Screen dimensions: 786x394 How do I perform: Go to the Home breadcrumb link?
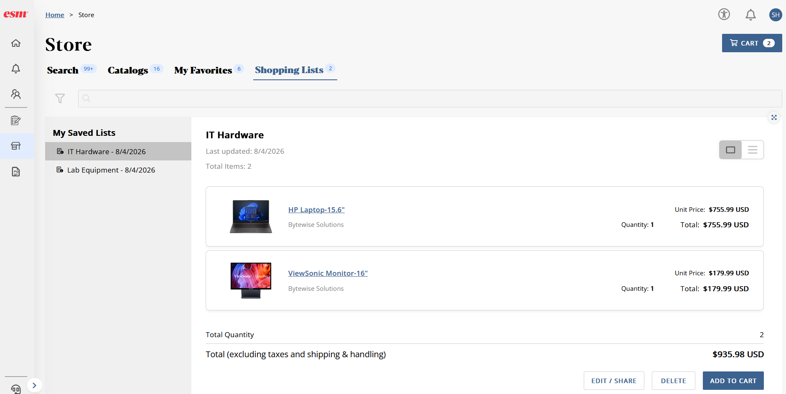(x=55, y=15)
